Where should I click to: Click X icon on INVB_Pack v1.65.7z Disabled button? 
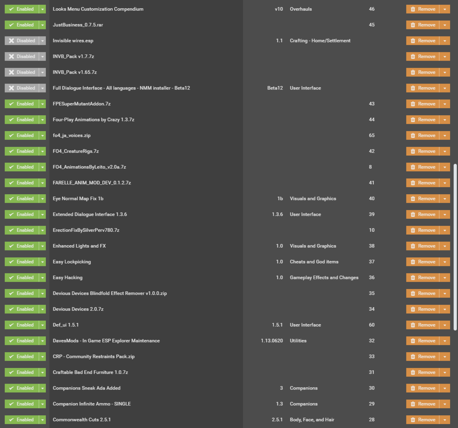click(12, 72)
